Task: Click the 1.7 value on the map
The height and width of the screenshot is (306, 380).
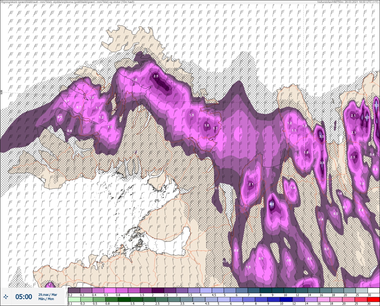Action: 216,128
